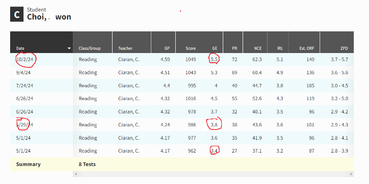The image size is (369, 184).
Task: Click the scrollbar right arrow
Action: (351, 174)
